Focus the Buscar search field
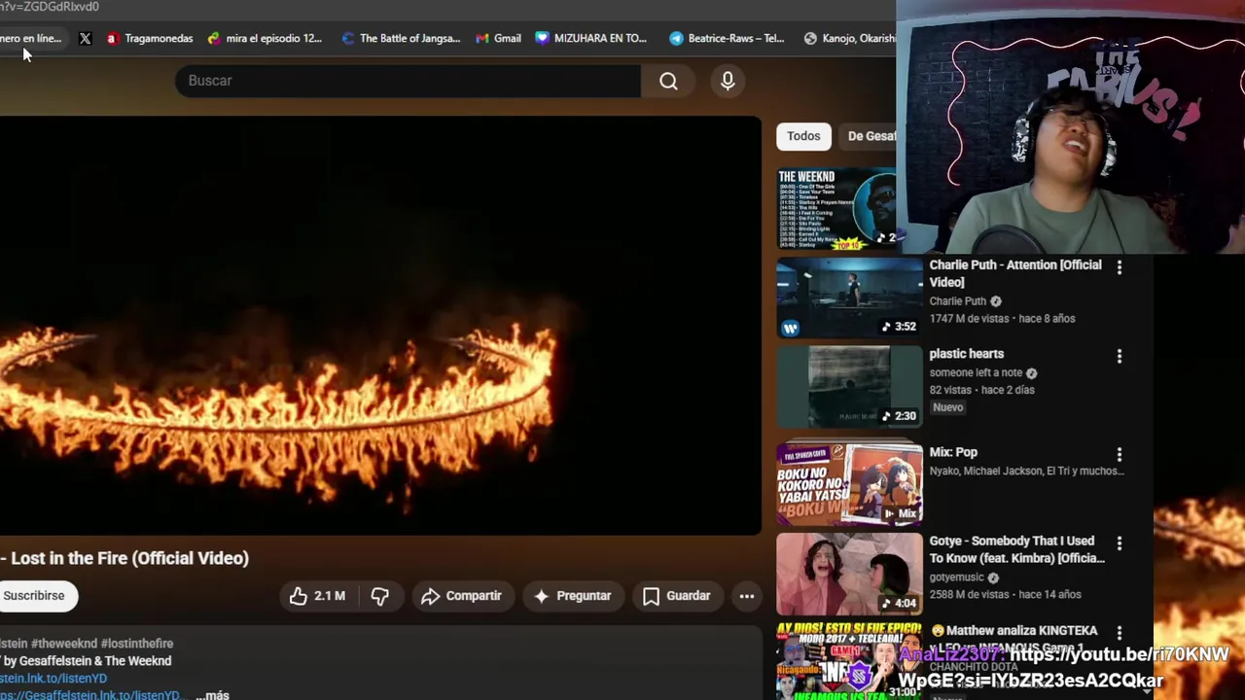This screenshot has width=1245, height=700. pyautogui.click(x=409, y=81)
